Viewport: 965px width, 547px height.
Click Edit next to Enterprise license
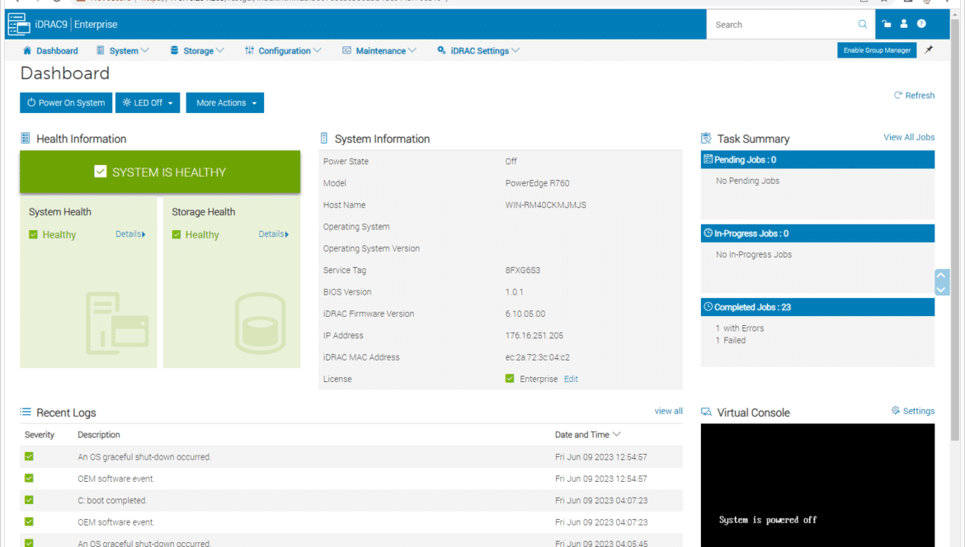pos(571,379)
